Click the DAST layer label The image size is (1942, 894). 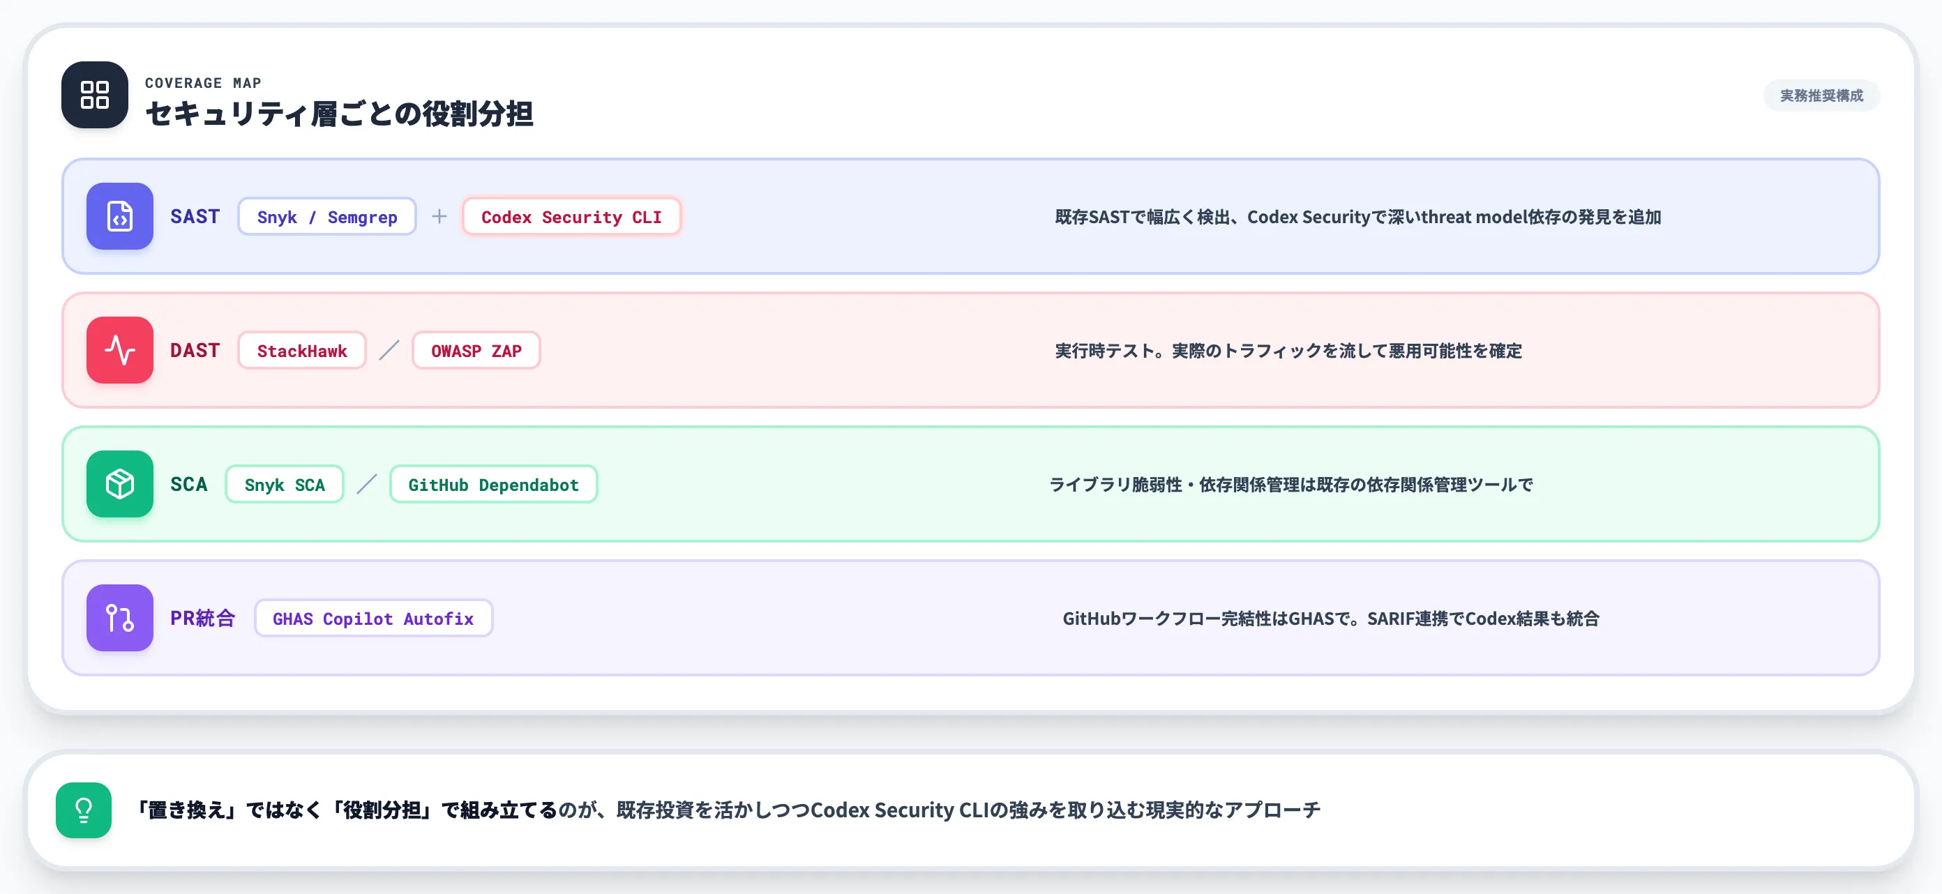click(195, 351)
